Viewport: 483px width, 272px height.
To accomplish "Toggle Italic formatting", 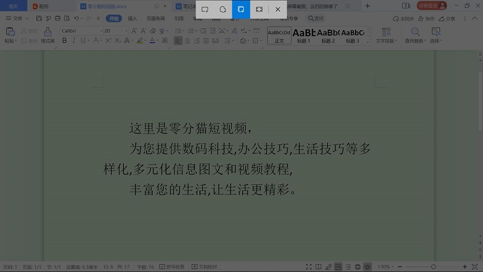I will pyautogui.click(x=74, y=40).
